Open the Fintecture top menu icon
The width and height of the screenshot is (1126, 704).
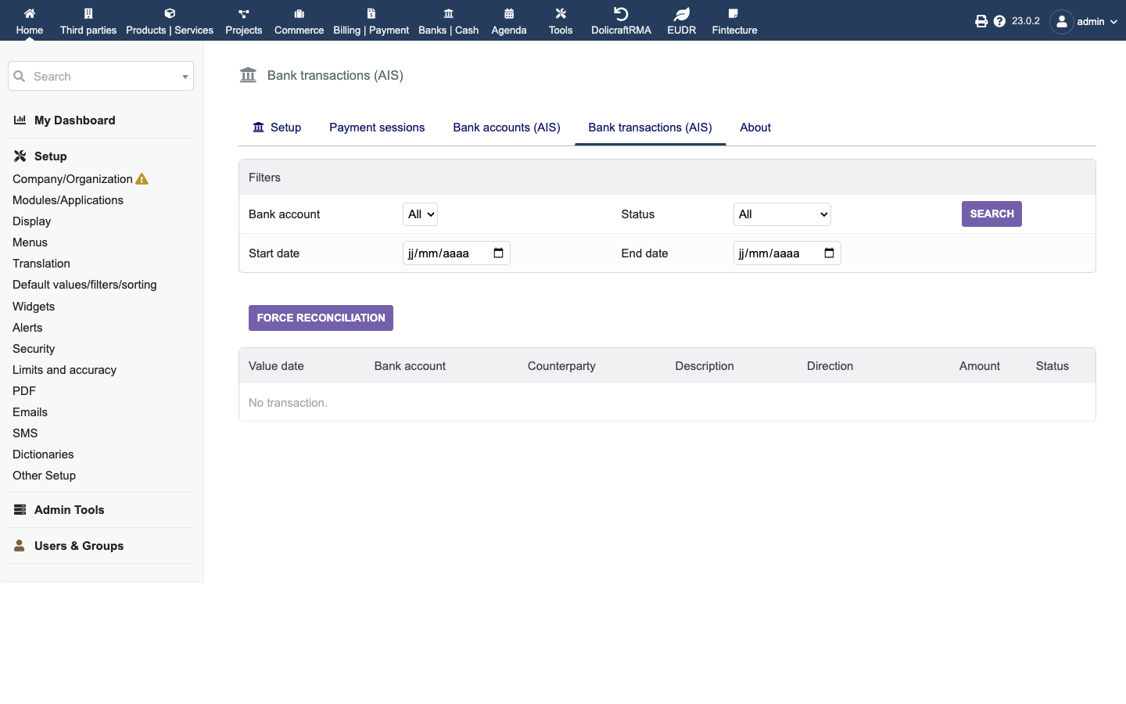[x=733, y=13]
